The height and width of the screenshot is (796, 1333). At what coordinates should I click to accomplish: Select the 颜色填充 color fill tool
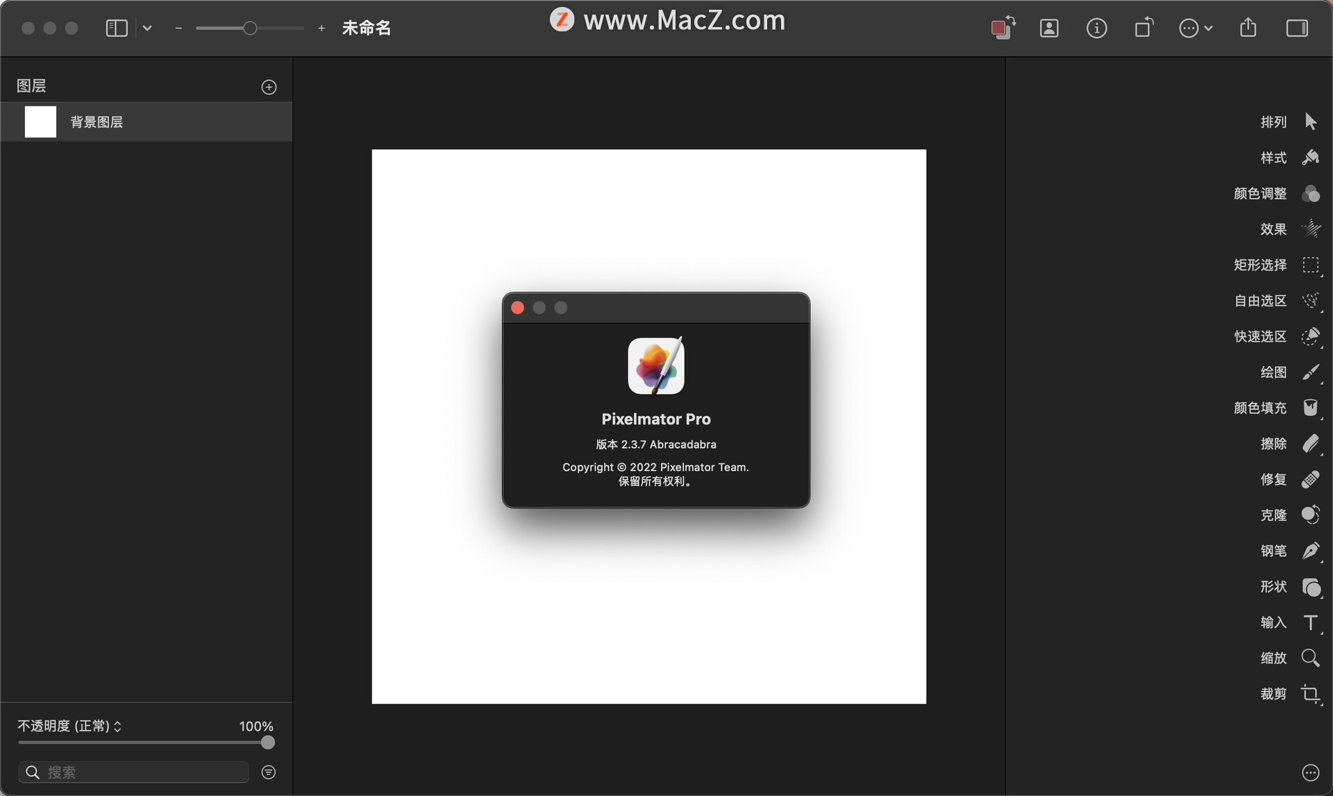pyautogui.click(x=1310, y=408)
